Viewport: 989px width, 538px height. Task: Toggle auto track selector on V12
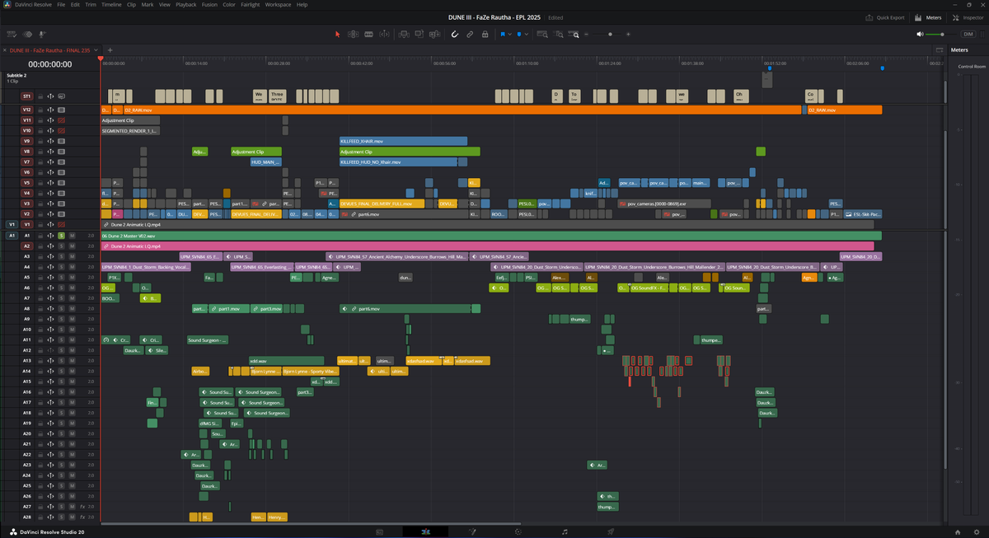[x=50, y=110]
